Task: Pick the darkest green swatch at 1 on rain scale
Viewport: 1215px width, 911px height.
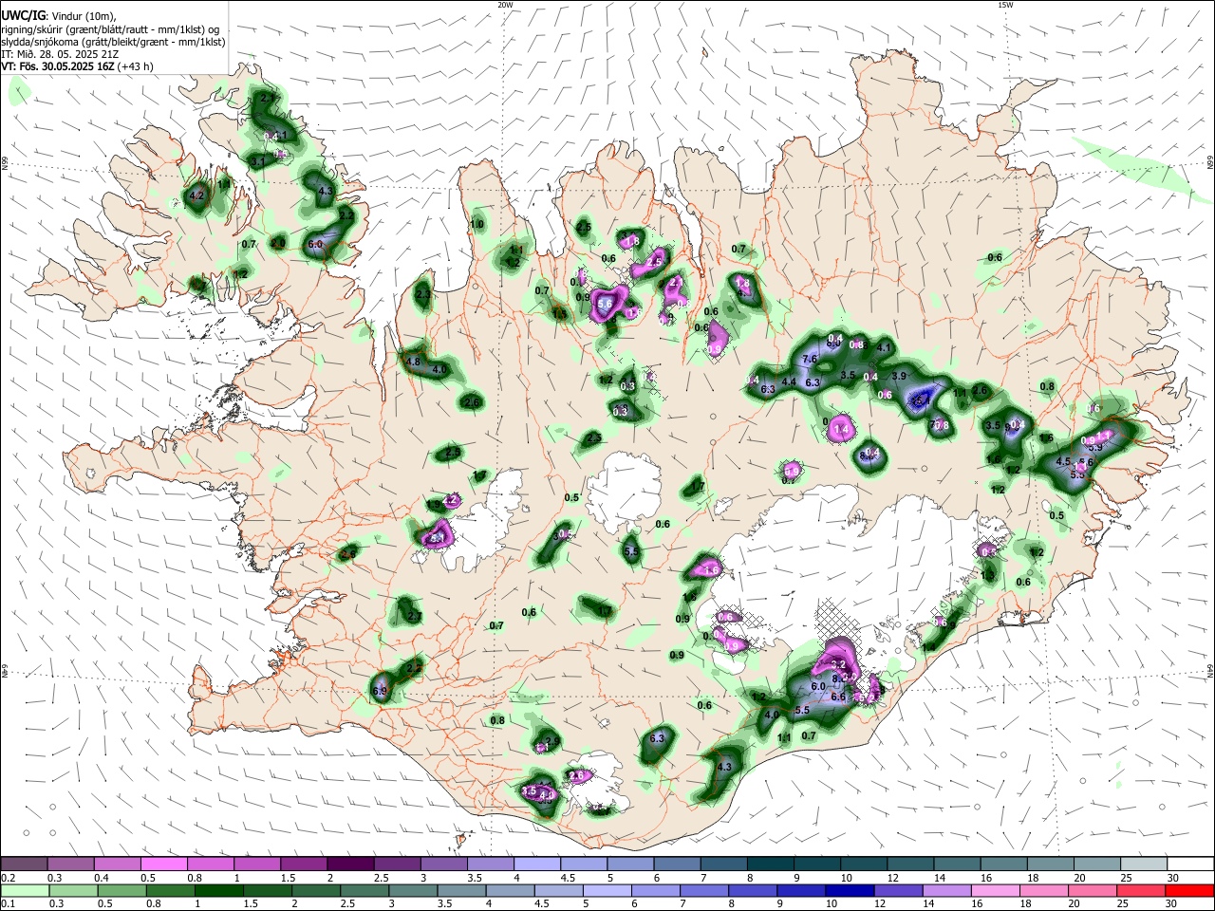Action: pyautogui.click(x=218, y=890)
